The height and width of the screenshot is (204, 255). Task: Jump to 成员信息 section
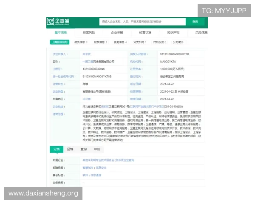click(81, 42)
